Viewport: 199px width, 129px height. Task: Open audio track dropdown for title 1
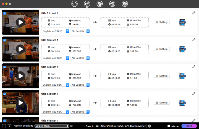pos(55,31)
